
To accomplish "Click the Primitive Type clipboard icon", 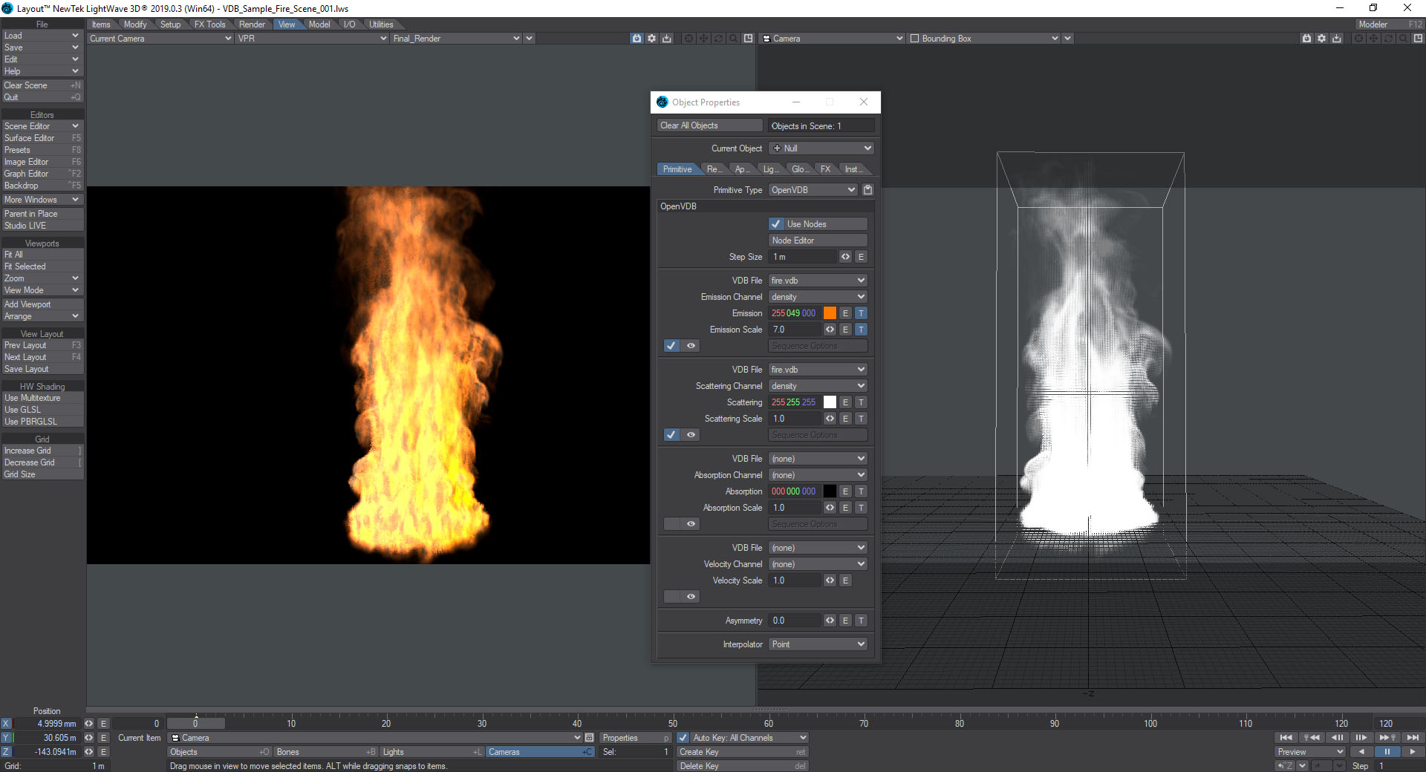I will tap(867, 190).
